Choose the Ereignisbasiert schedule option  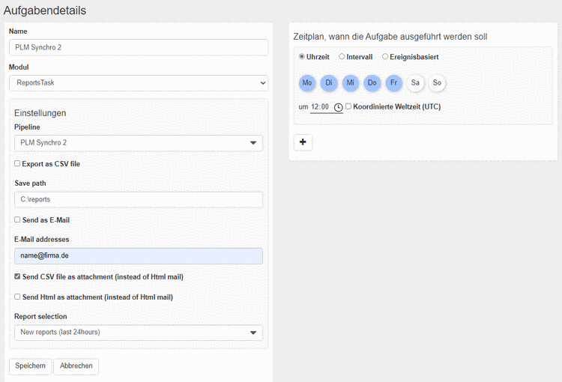point(386,56)
